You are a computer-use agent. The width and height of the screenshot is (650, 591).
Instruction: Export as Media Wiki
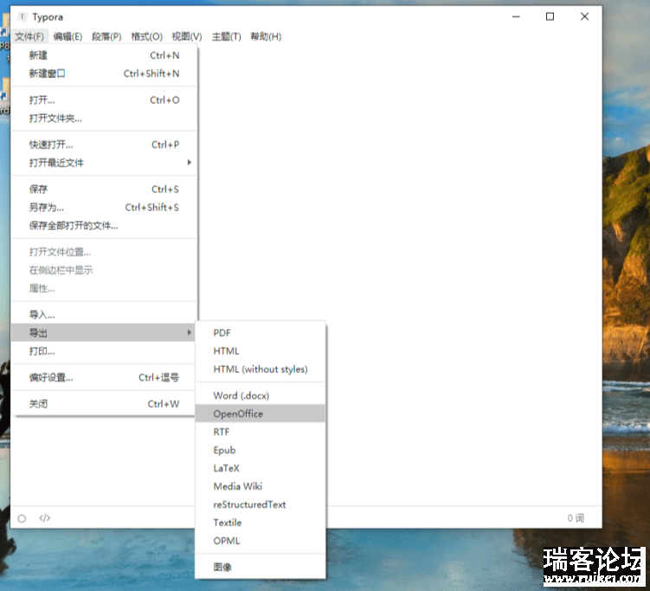click(261, 486)
